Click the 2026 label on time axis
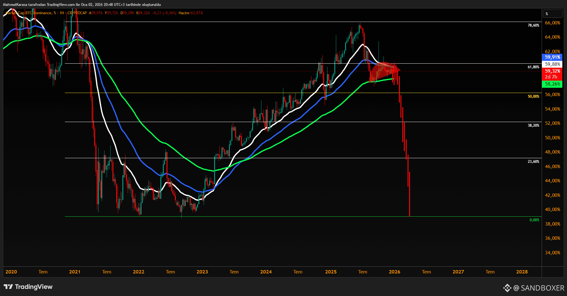Screen dimensions: 567x296 395,272
